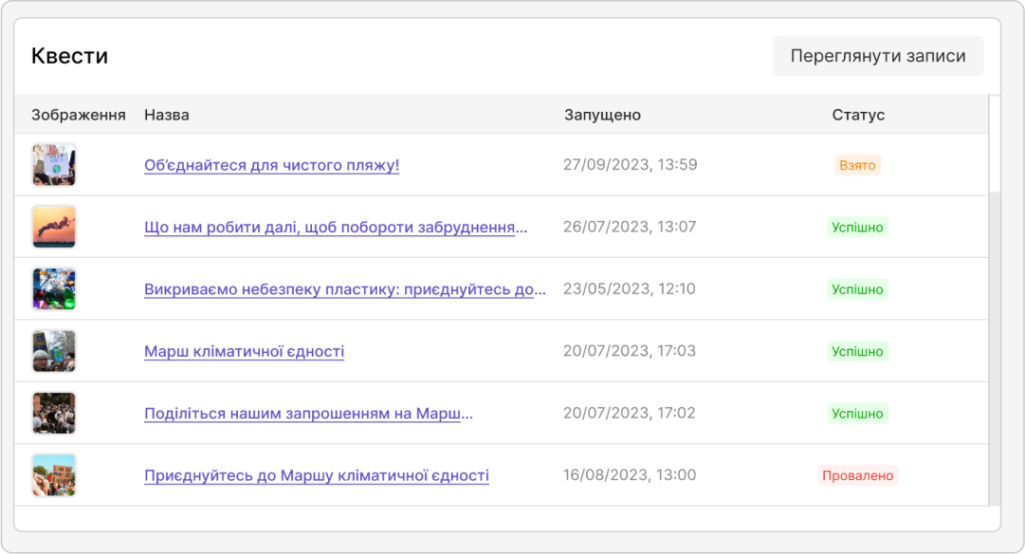Open the 'Поділіться нашим запрошенням на Марш' link
The image size is (1025, 554).
pos(308,414)
